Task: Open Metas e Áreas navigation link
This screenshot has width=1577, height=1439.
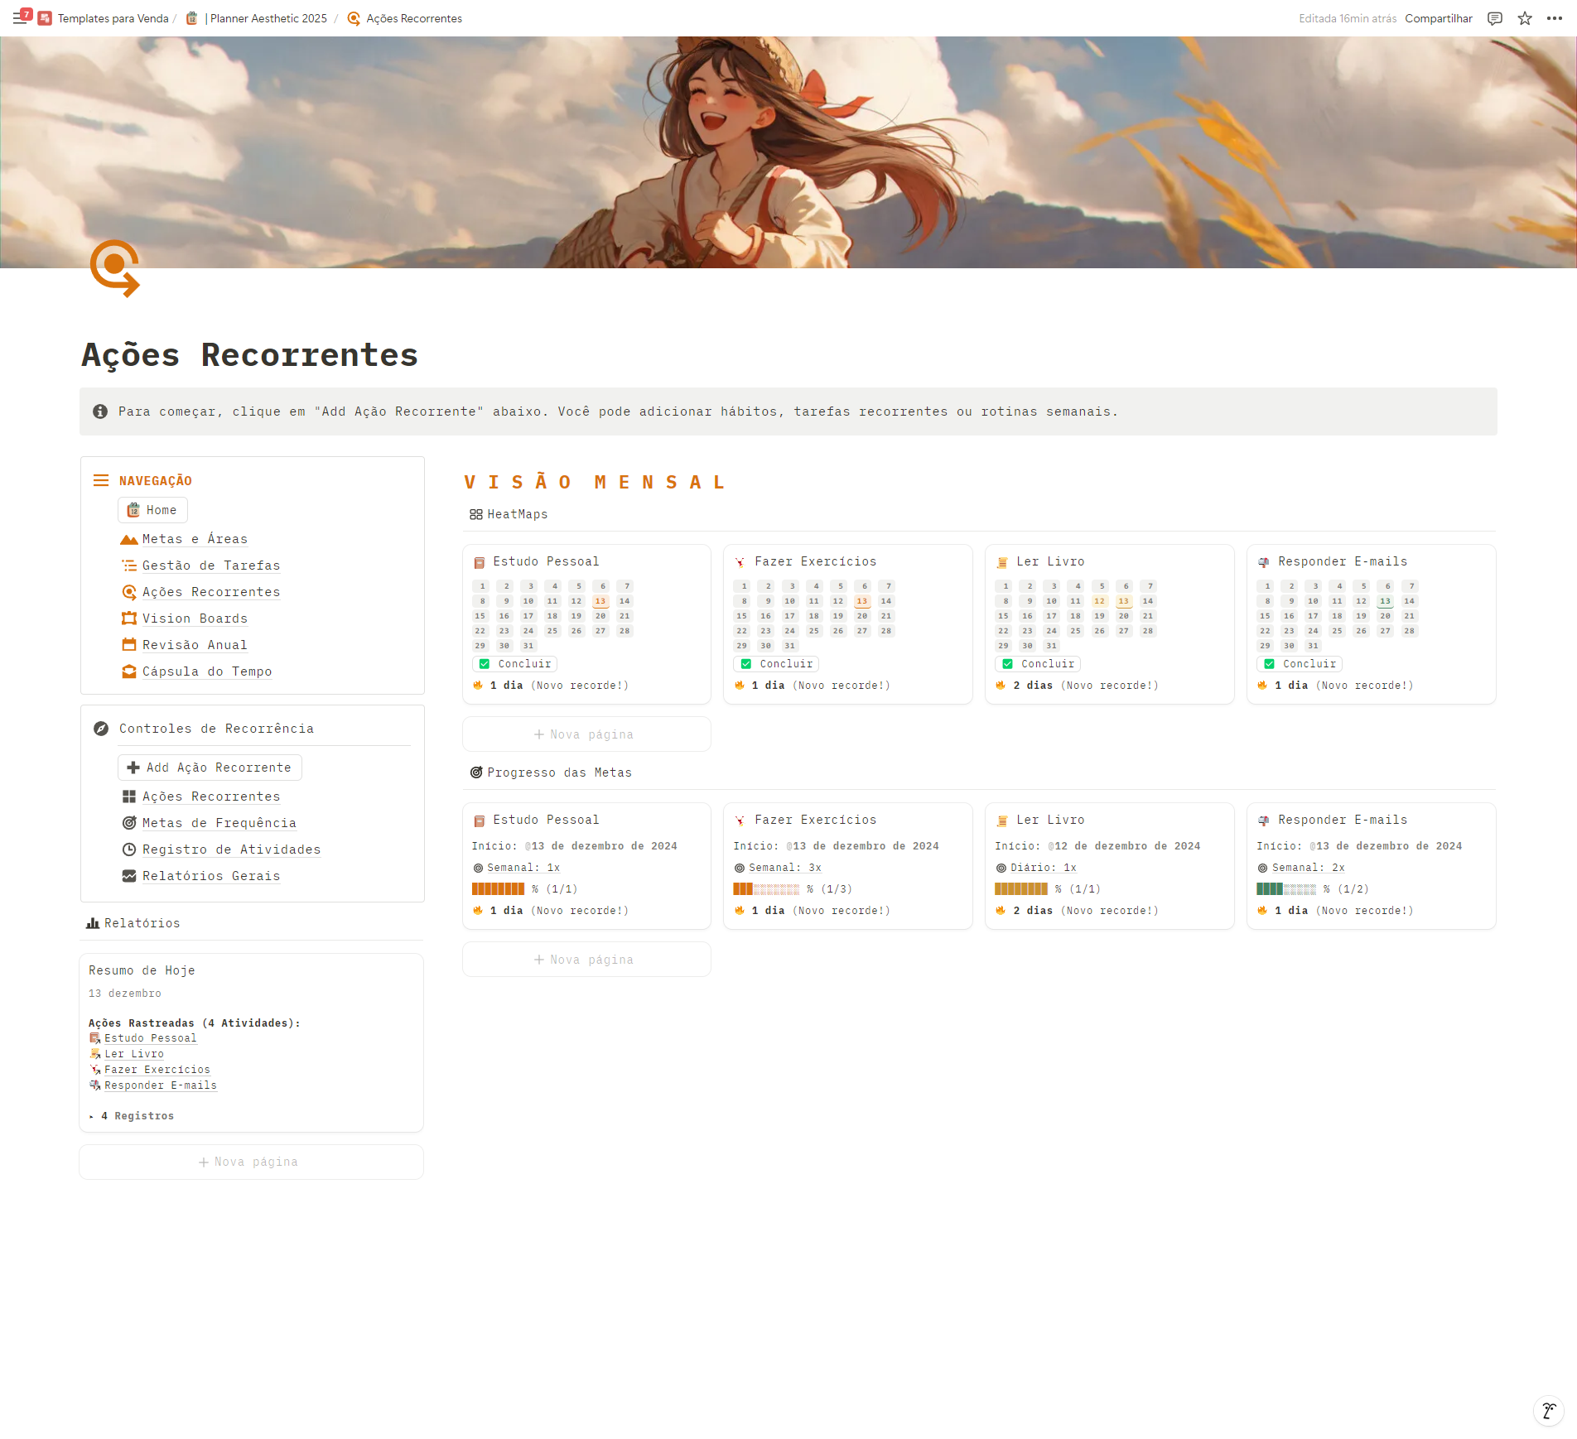Action: pos(195,540)
